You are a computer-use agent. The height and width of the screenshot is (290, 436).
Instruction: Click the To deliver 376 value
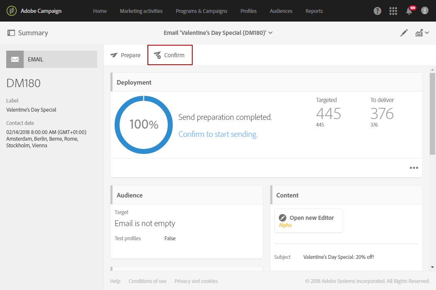pos(382,113)
